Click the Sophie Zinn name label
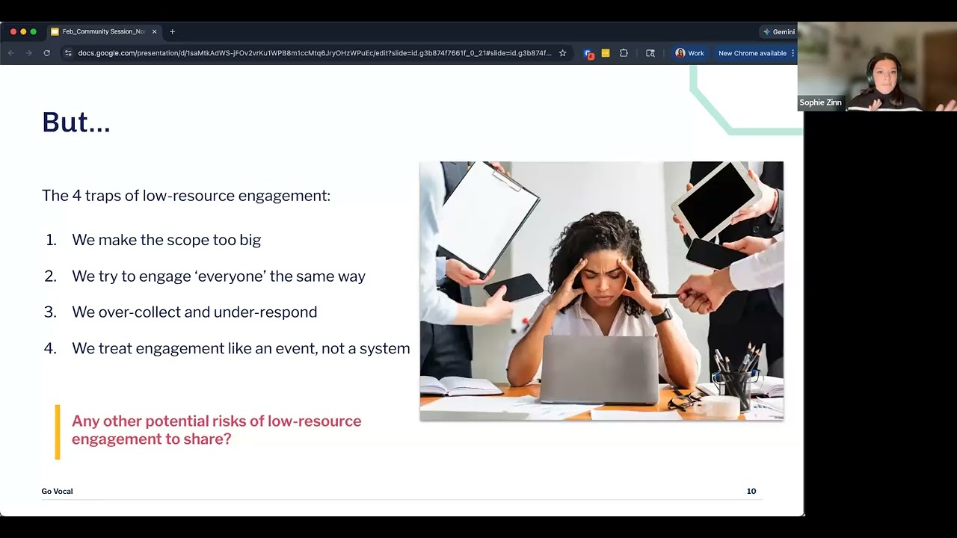 click(x=820, y=102)
